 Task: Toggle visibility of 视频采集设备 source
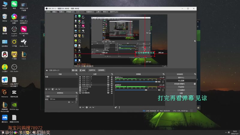tap(108, 87)
